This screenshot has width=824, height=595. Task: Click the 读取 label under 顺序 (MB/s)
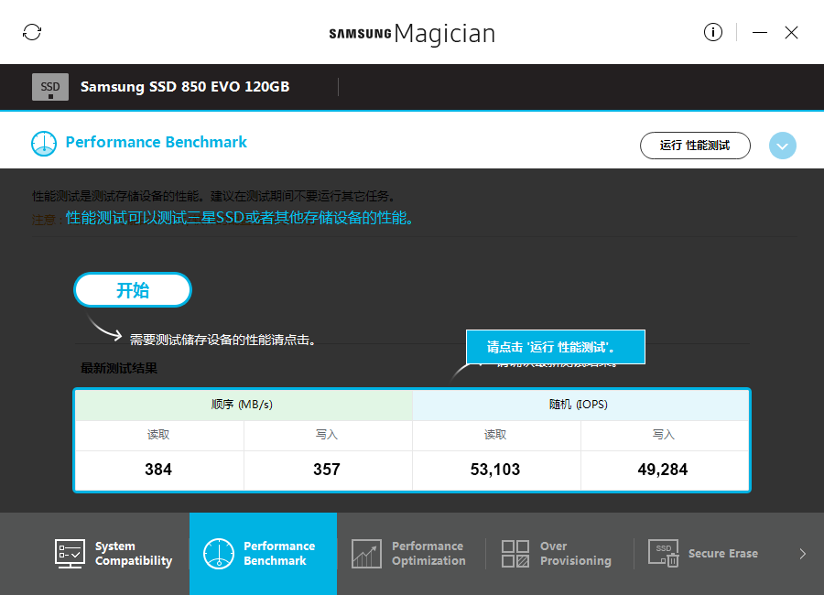click(x=158, y=435)
